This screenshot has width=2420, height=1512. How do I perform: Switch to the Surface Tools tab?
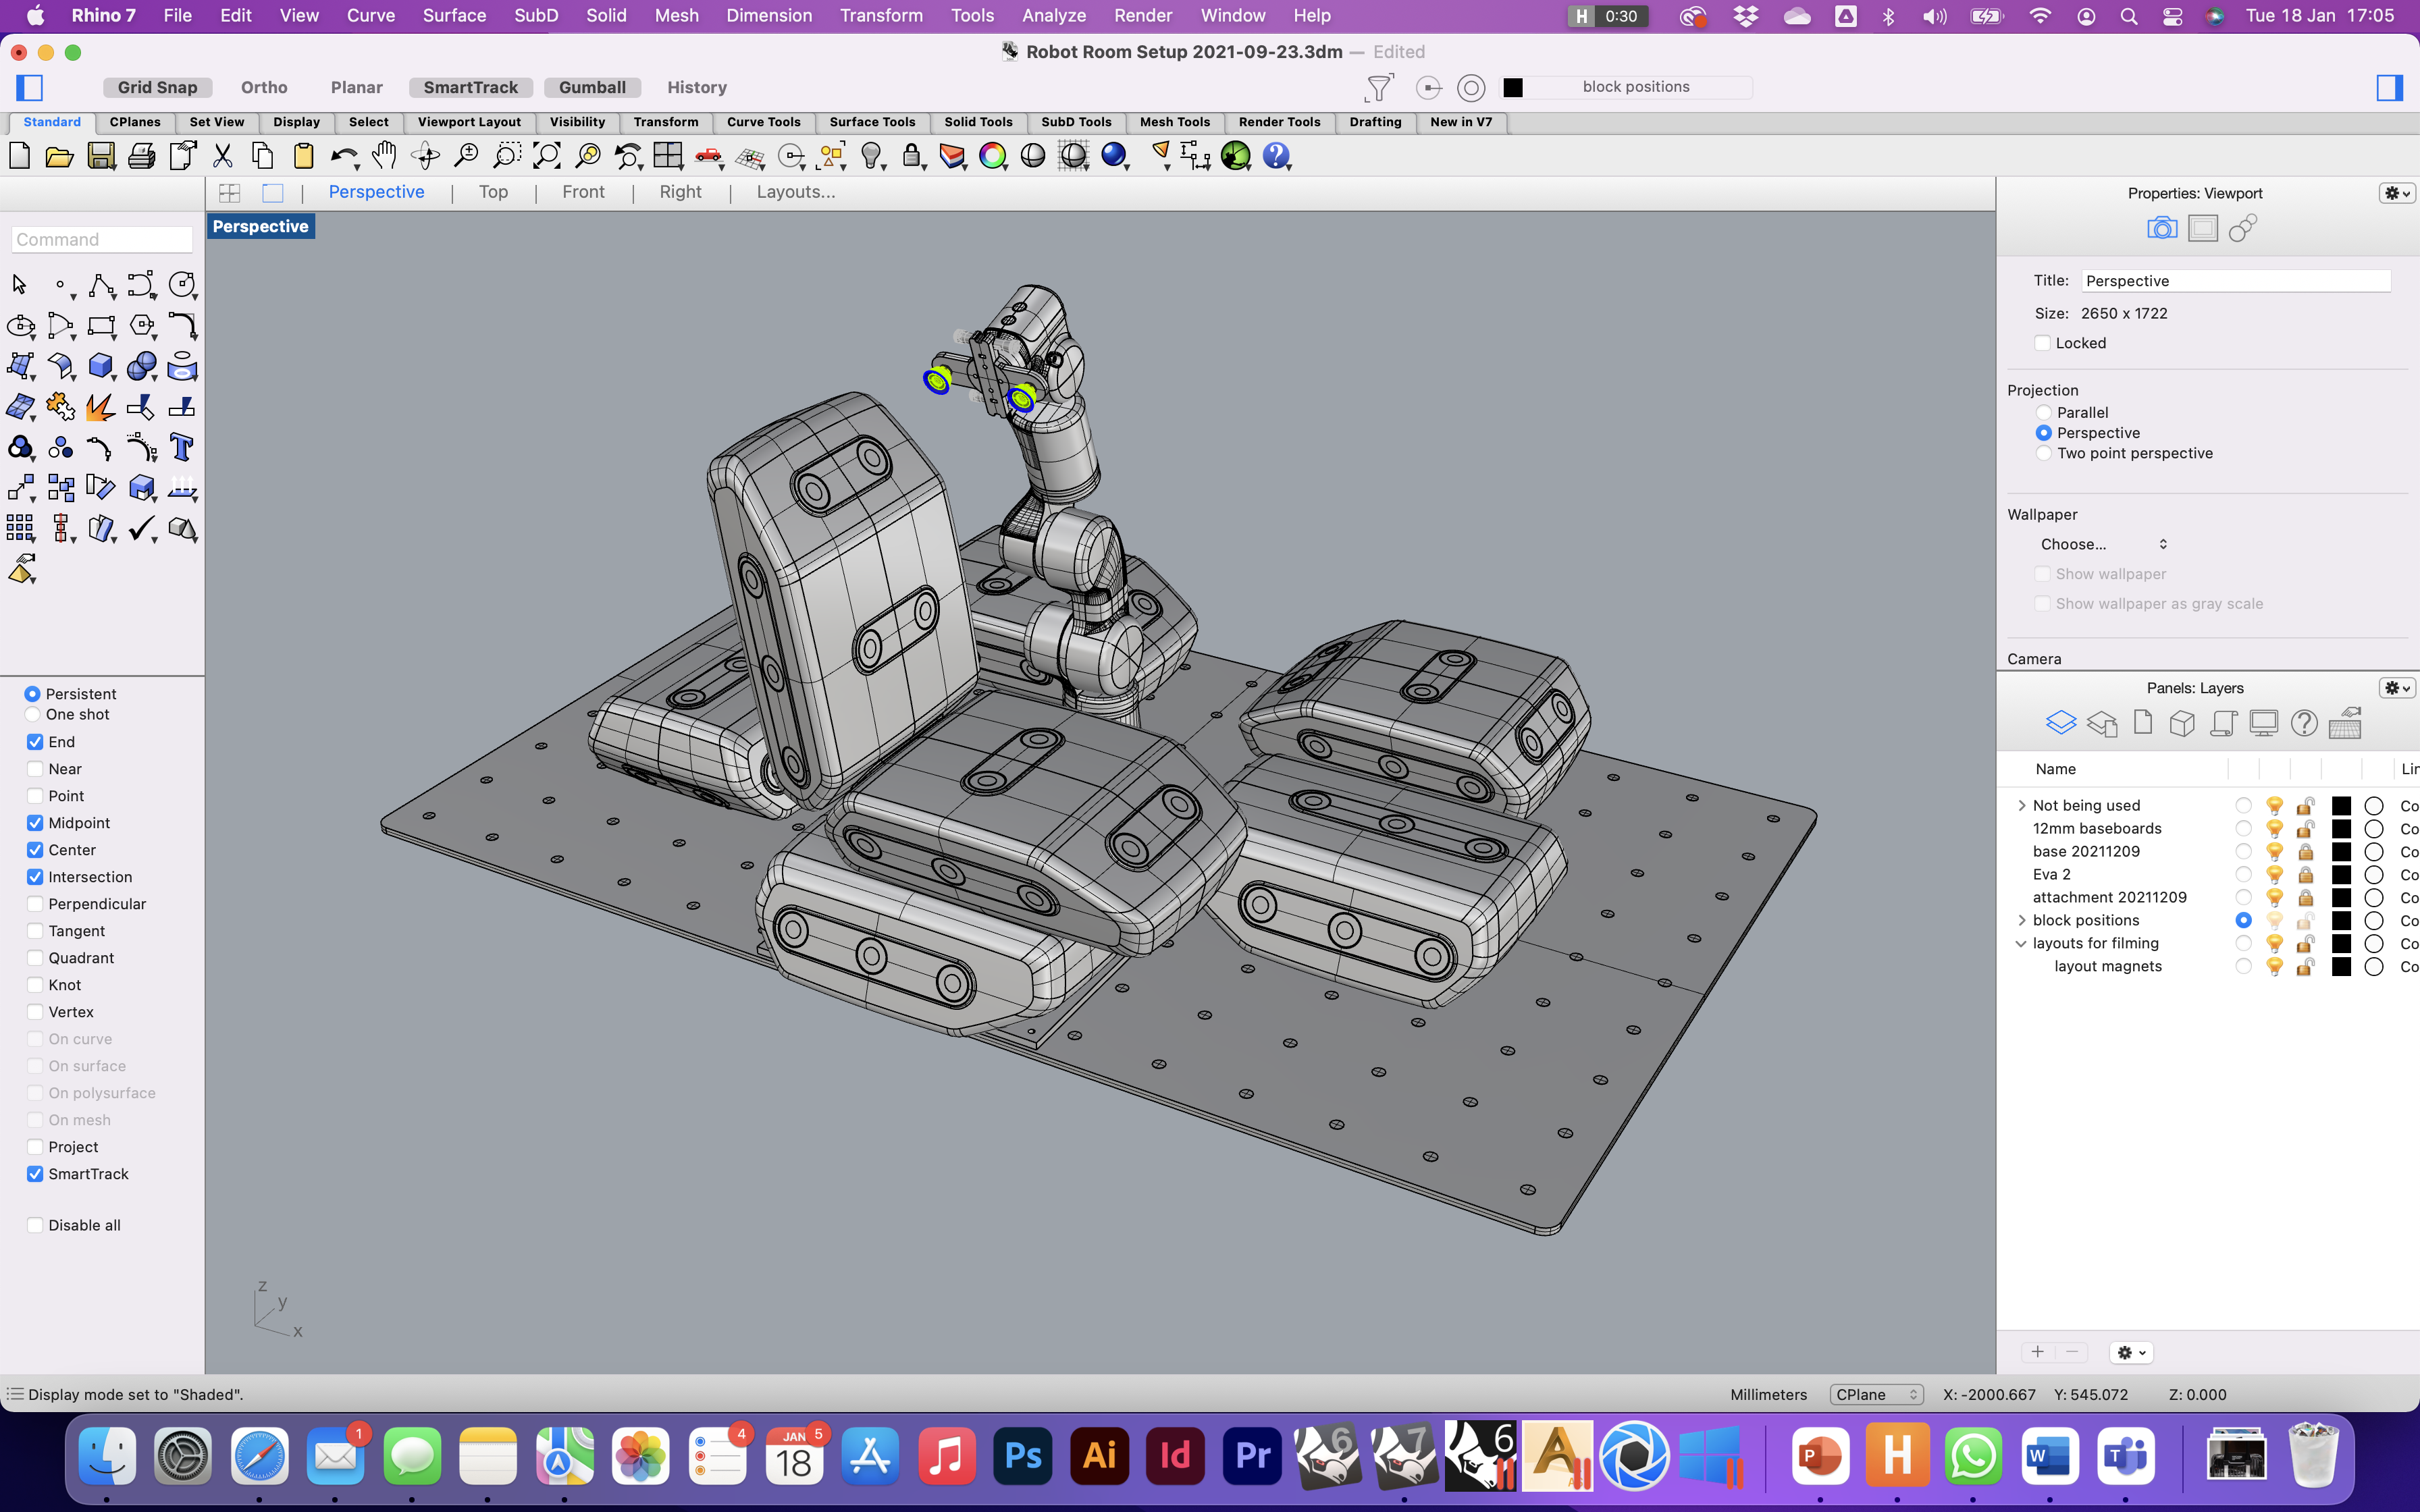872,122
